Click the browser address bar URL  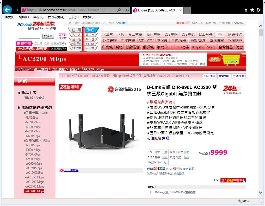tap(67, 10)
